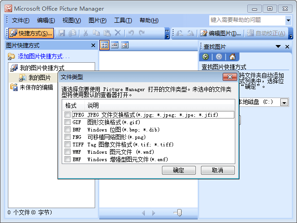297x223 pixels.
Task: Click the 格式 column header
Action: [73, 105]
